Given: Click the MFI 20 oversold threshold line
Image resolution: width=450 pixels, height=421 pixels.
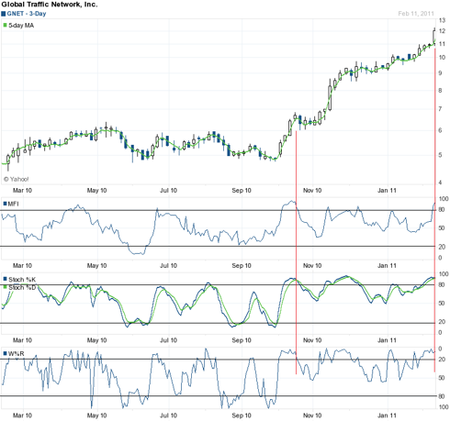Looking at the screenshot, I should click(x=218, y=246).
